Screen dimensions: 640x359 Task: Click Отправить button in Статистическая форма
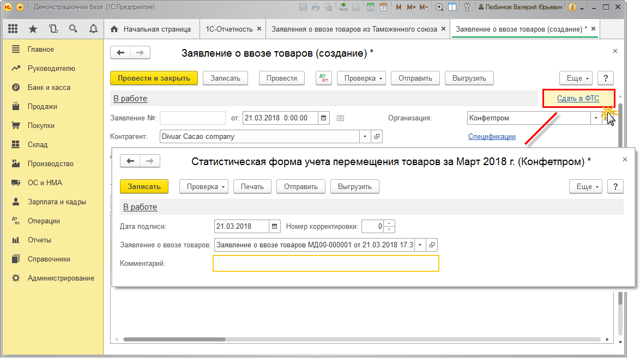[x=301, y=186]
